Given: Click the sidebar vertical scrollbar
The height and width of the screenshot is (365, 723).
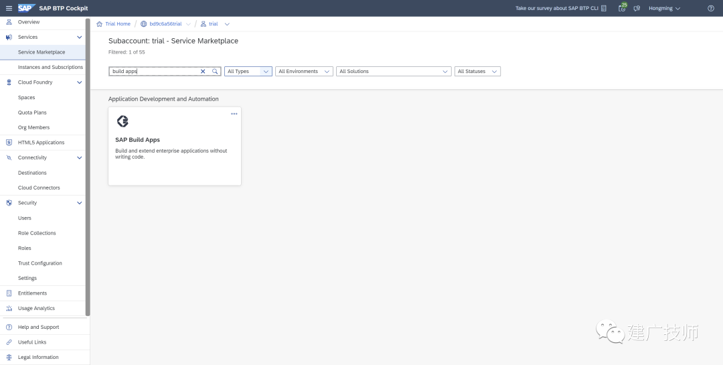Looking at the screenshot, I should tap(88, 167).
